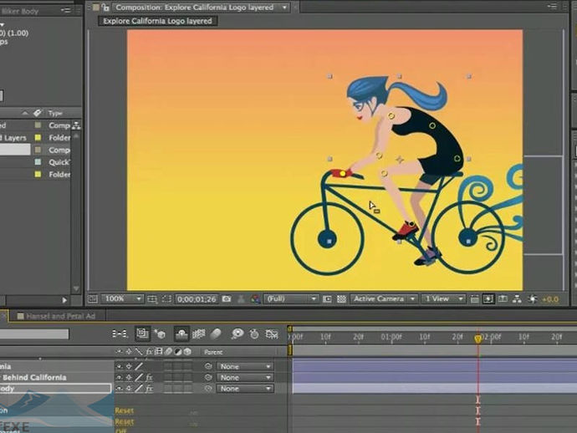The height and width of the screenshot is (433, 577).
Task: Open grid and guide options icon
Action: point(152,299)
